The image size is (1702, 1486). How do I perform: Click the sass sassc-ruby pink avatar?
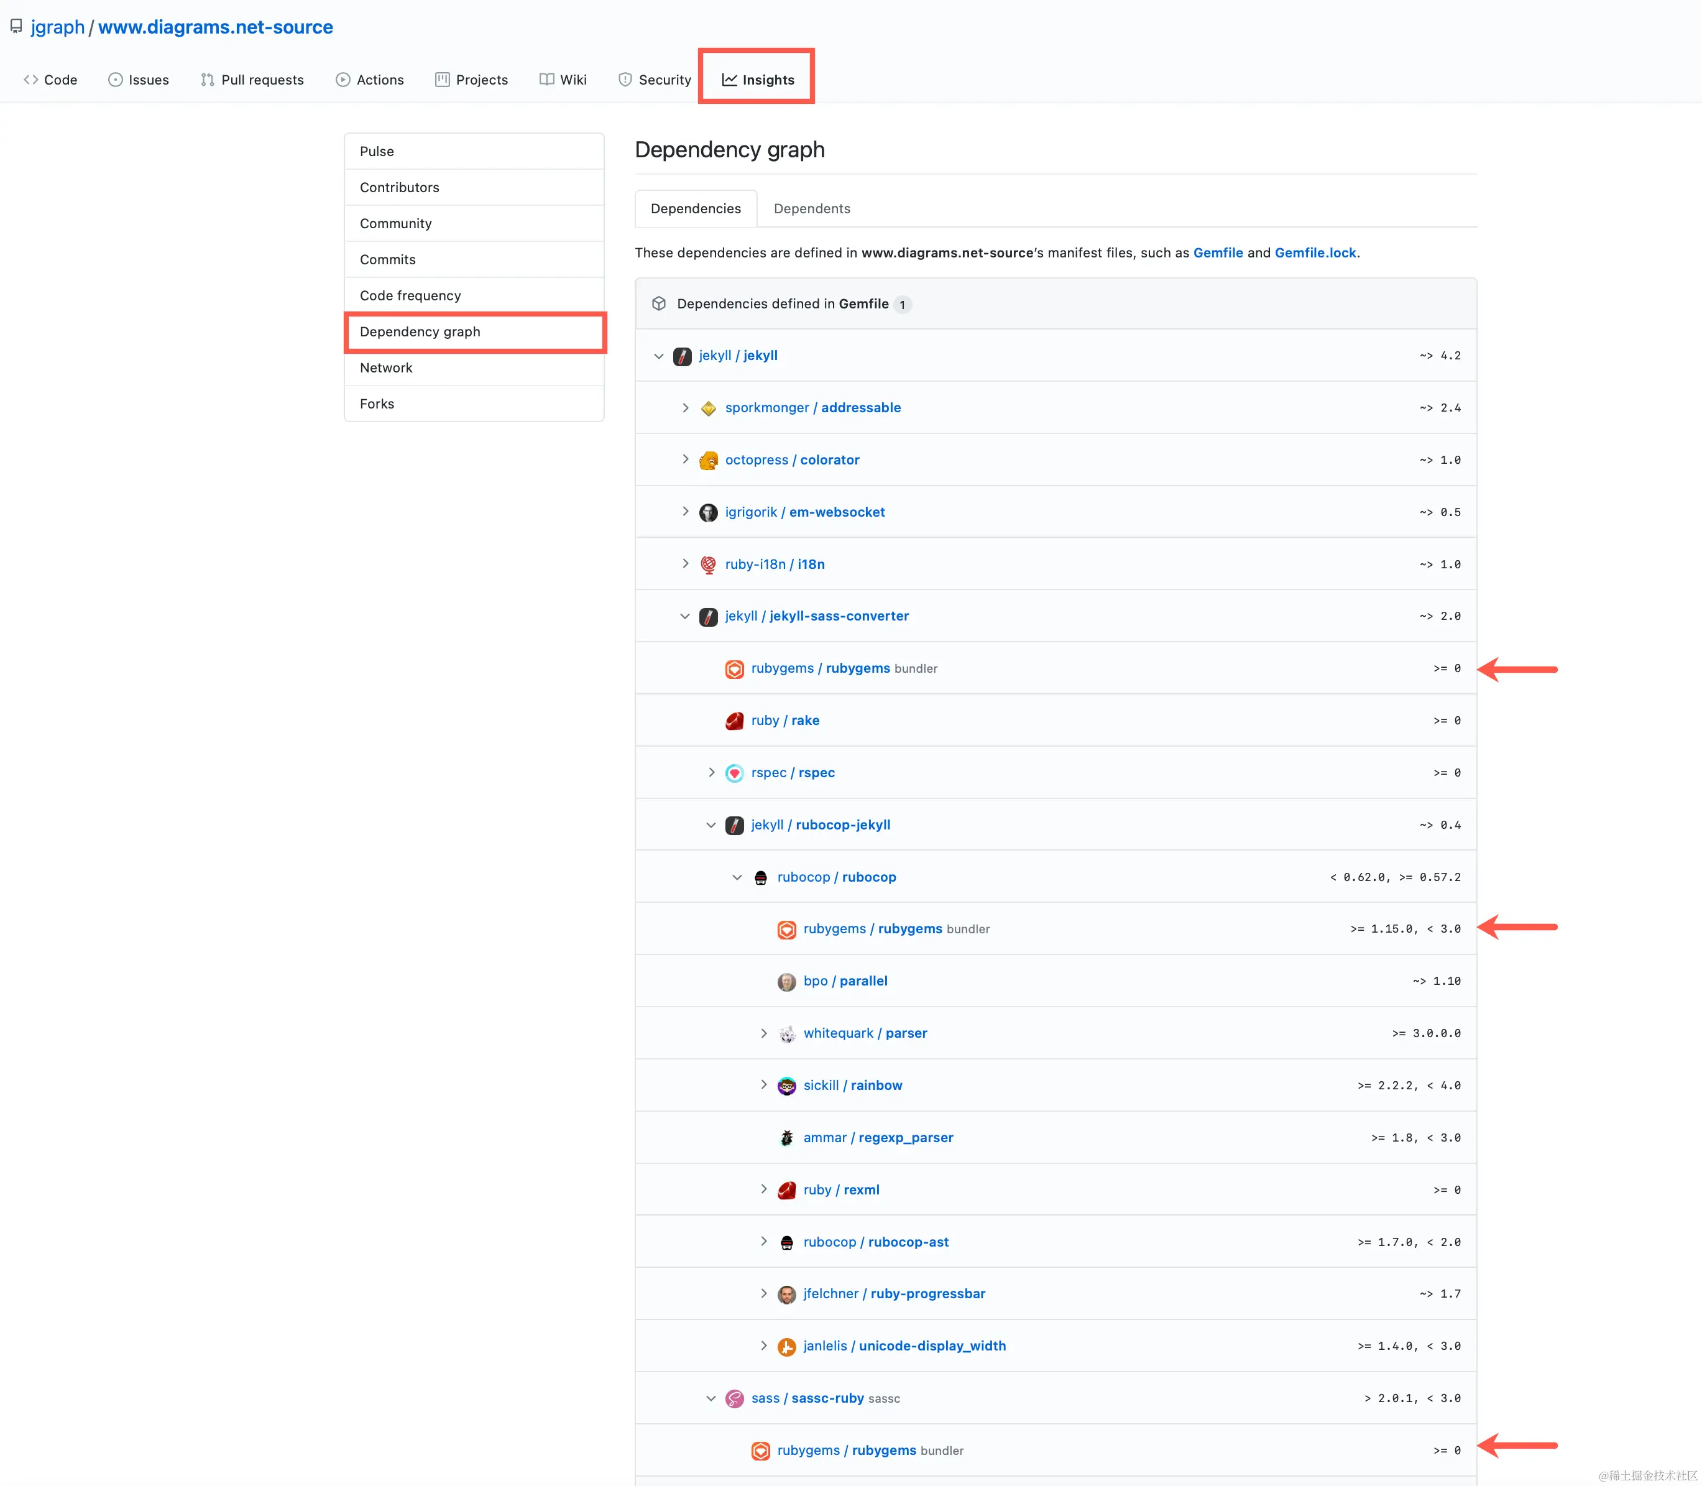[x=734, y=1398]
